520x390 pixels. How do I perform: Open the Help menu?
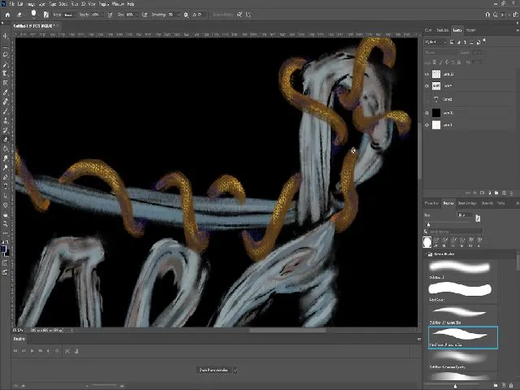coord(131,4)
